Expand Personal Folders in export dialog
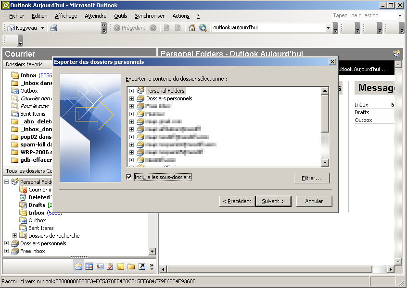 pyautogui.click(x=132, y=91)
